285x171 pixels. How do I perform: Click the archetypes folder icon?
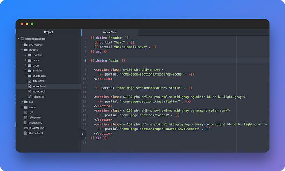(x=26, y=44)
